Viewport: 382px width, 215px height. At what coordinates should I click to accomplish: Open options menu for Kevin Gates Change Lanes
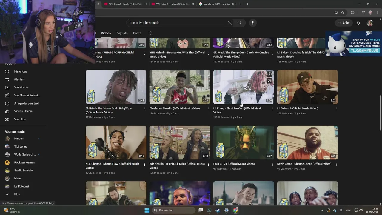pyautogui.click(x=336, y=165)
